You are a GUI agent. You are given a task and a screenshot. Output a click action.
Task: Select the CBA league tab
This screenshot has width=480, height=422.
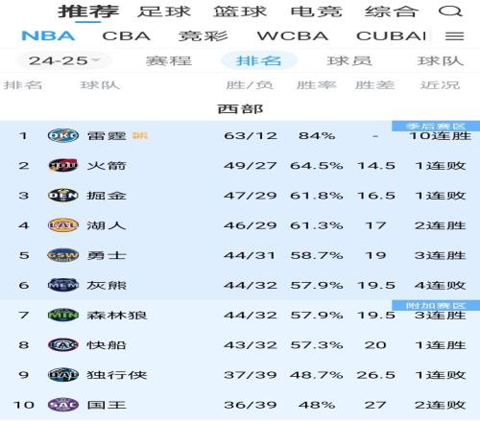pyautogui.click(x=127, y=35)
